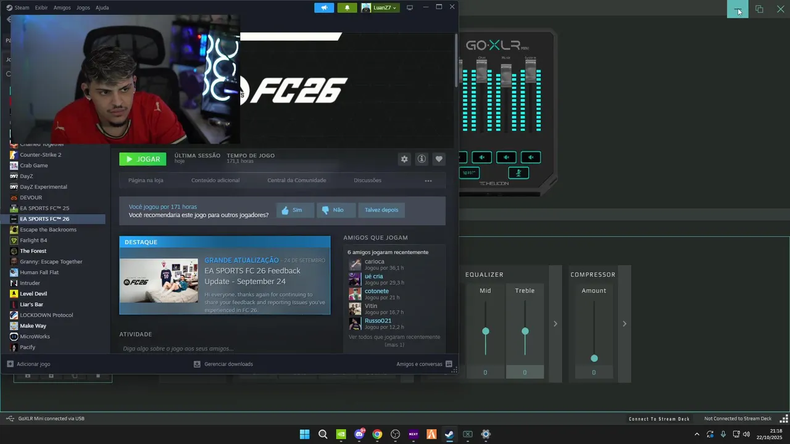Open LuanZ7 account dropdown
Viewport: 790px width, 444px height.
tap(380, 7)
